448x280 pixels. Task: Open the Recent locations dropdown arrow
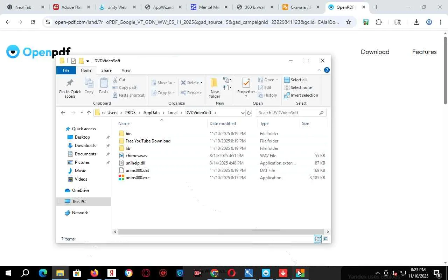(82, 113)
